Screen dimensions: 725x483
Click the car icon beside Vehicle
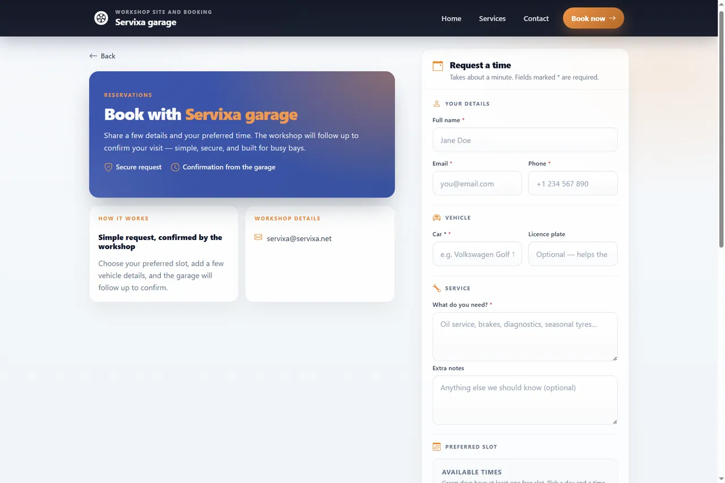tap(437, 217)
